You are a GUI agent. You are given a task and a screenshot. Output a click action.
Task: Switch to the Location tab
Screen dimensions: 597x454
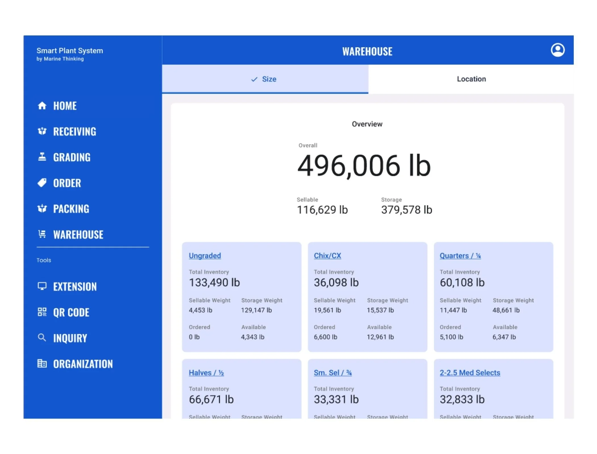(471, 79)
